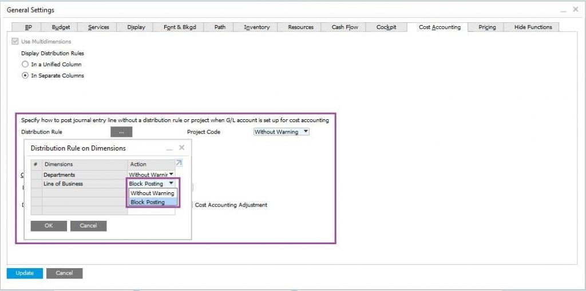Switch to the Pricing tab
586x291 pixels.
[487, 27]
